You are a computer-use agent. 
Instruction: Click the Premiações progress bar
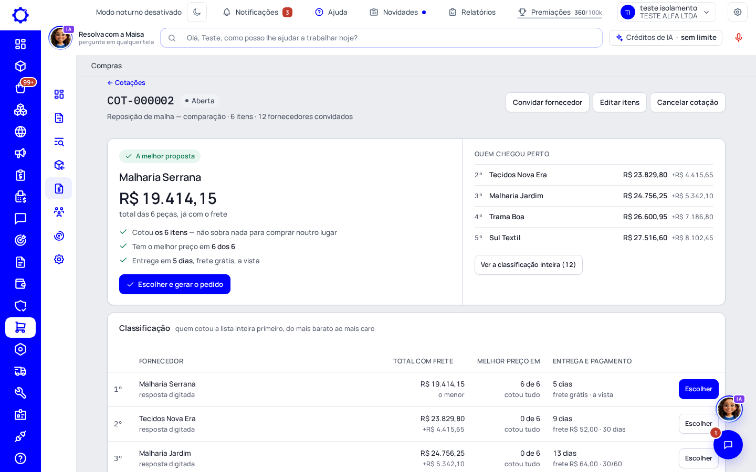560,18
